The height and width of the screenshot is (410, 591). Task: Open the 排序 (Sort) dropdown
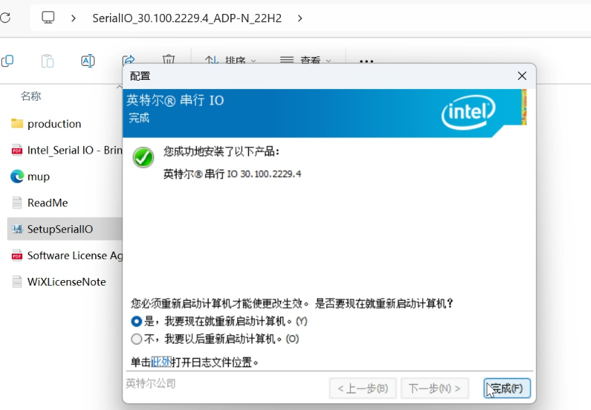(x=231, y=61)
